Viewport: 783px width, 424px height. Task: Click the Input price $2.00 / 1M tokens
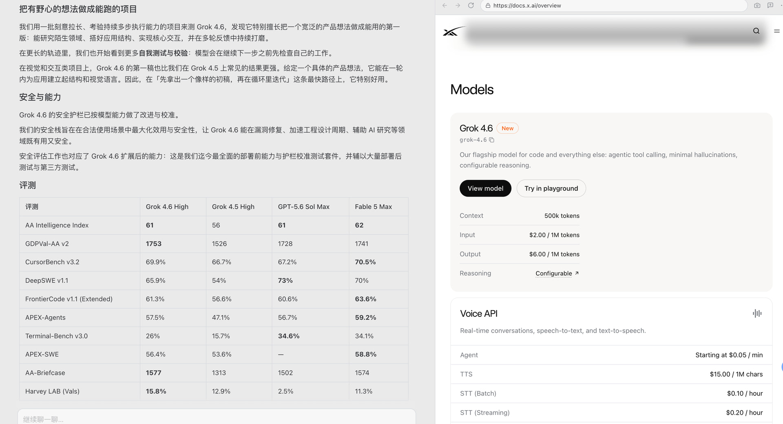tap(554, 235)
